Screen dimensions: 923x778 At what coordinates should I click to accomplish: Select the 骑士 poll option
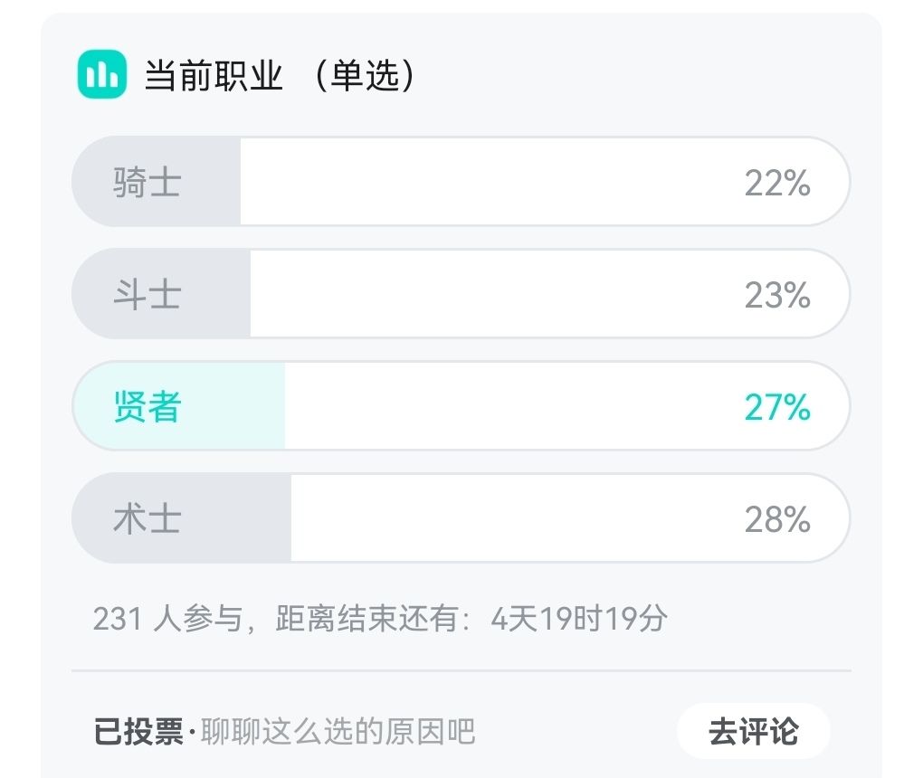tap(461, 181)
